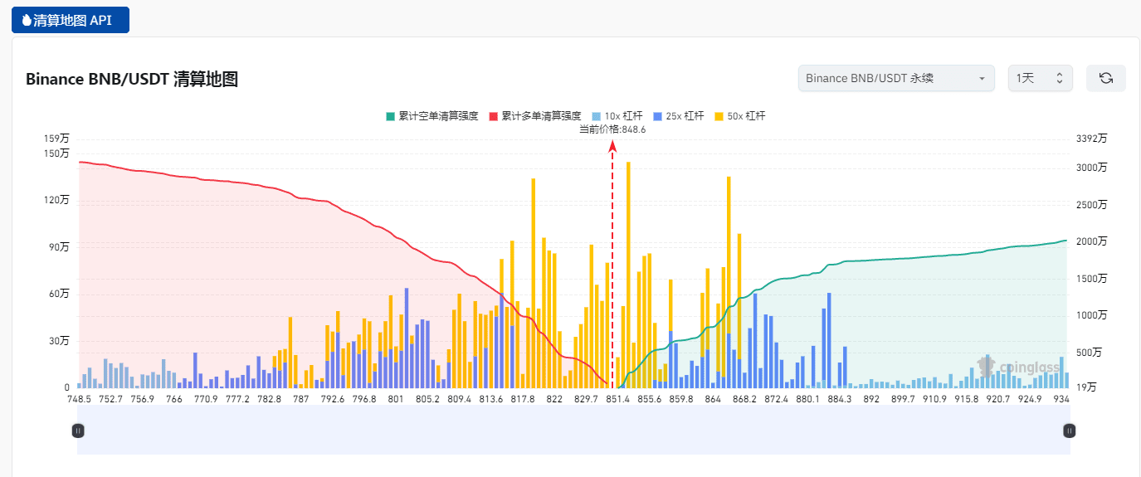Click the 766 x-axis price label
1141x477 pixels.
174,399
